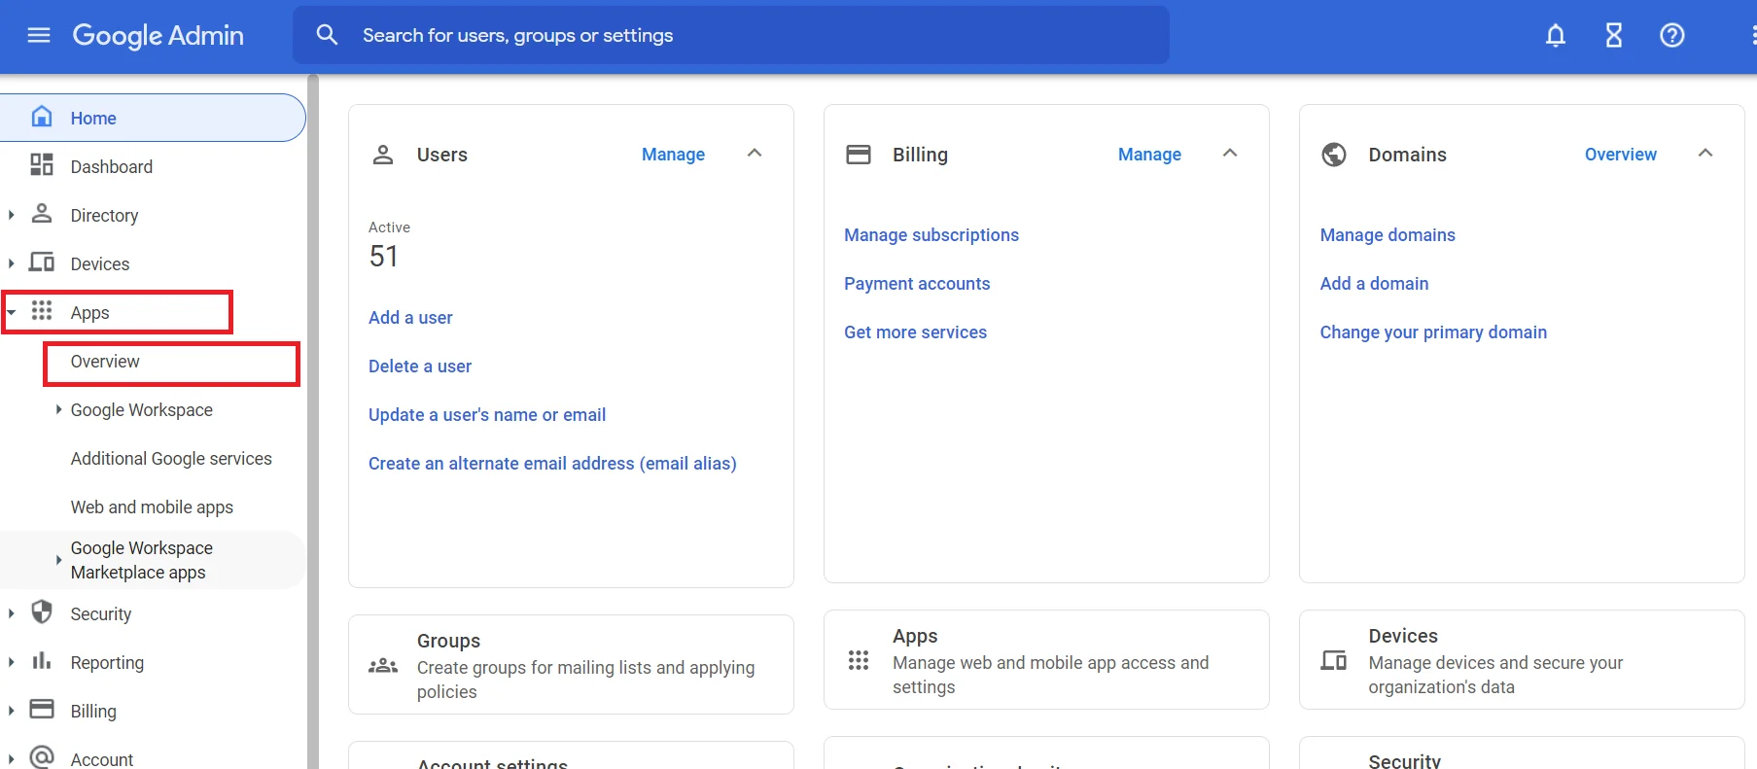Open Manage subscriptions link
The image size is (1757, 769).
[931, 235]
